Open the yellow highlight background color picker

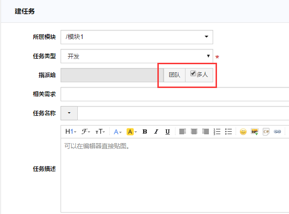[132, 132]
